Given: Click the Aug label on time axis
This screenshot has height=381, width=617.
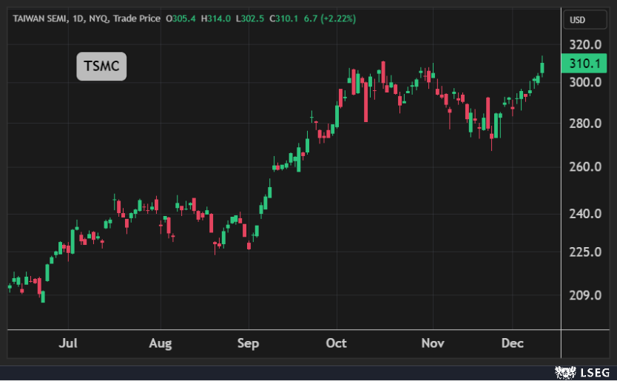Looking at the screenshot, I should (160, 343).
